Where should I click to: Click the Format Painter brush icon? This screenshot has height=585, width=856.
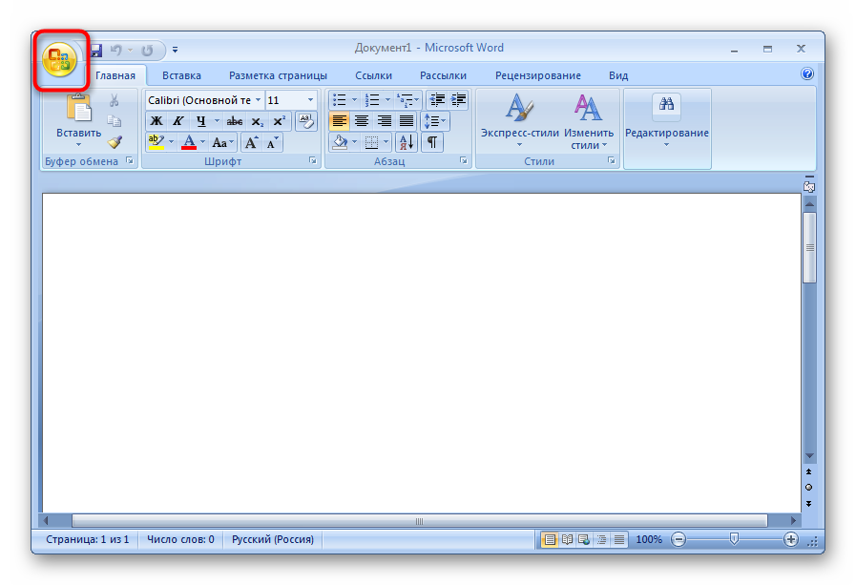point(115,142)
